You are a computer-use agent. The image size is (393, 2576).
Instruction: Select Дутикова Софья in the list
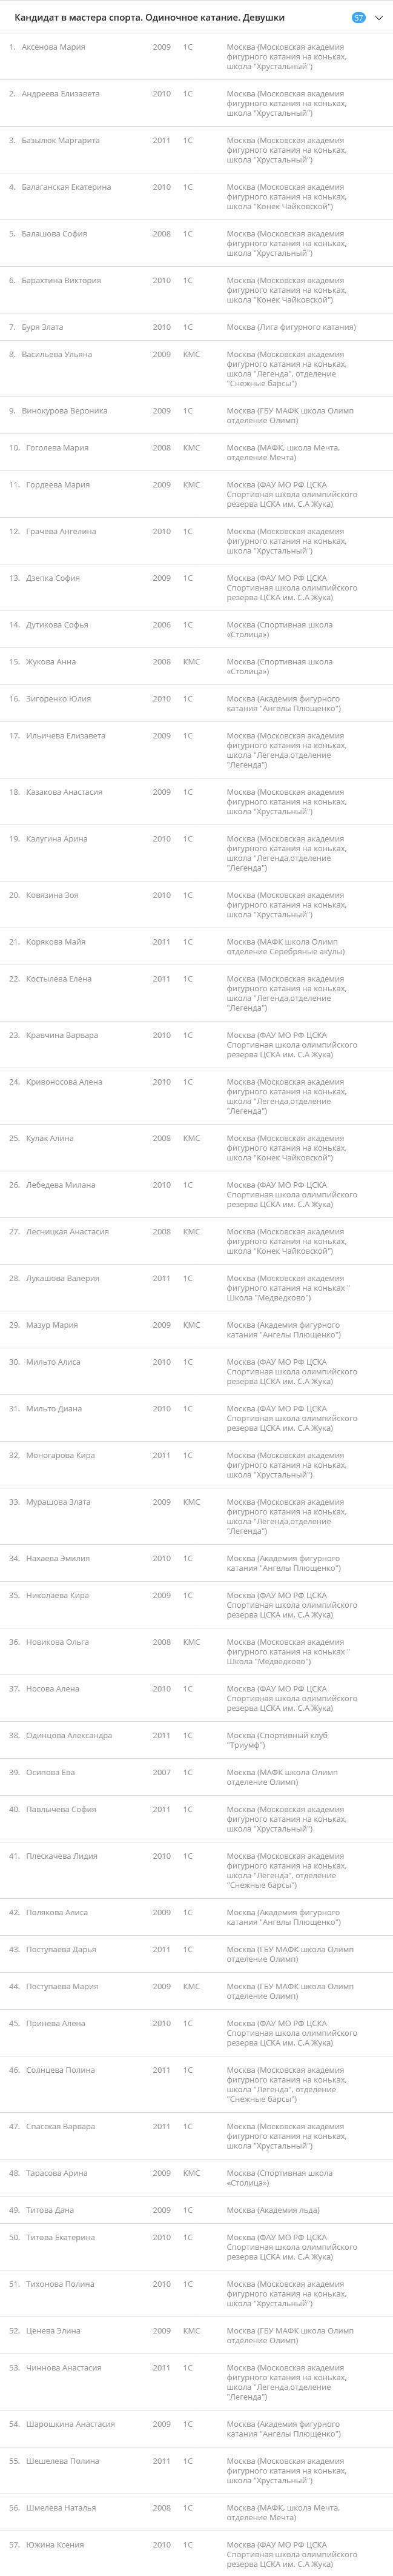(57, 625)
